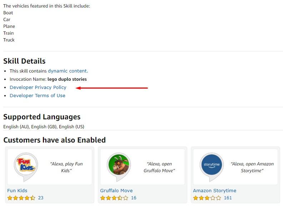Open the Gruffalo Move title link
The height and width of the screenshot is (209, 283).
click(116, 190)
